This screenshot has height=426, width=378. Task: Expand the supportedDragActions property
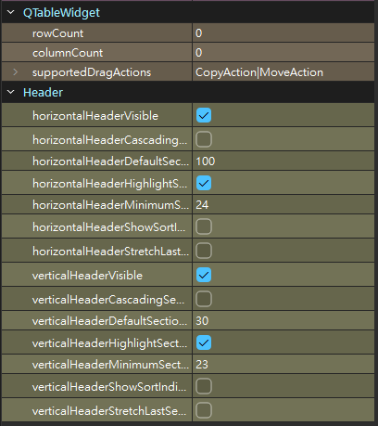click(15, 72)
